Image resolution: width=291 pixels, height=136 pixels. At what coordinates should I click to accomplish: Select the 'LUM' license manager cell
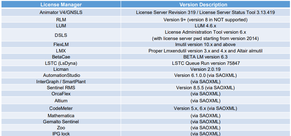61,26
